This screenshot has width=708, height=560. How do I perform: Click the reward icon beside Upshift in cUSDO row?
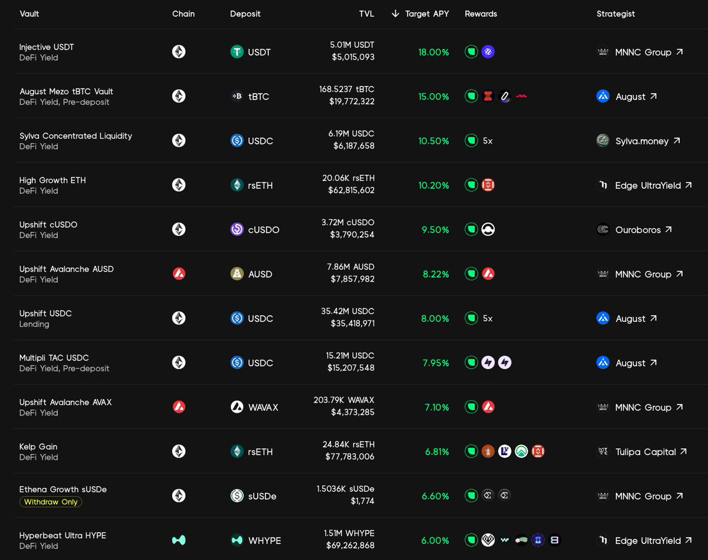pos(488,229)
